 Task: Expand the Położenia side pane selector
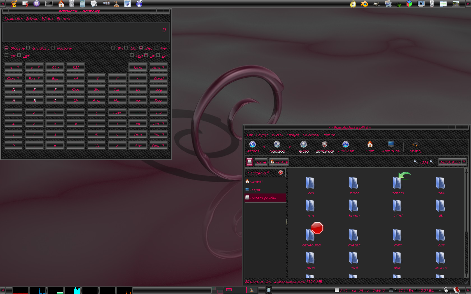coord(258,173)
